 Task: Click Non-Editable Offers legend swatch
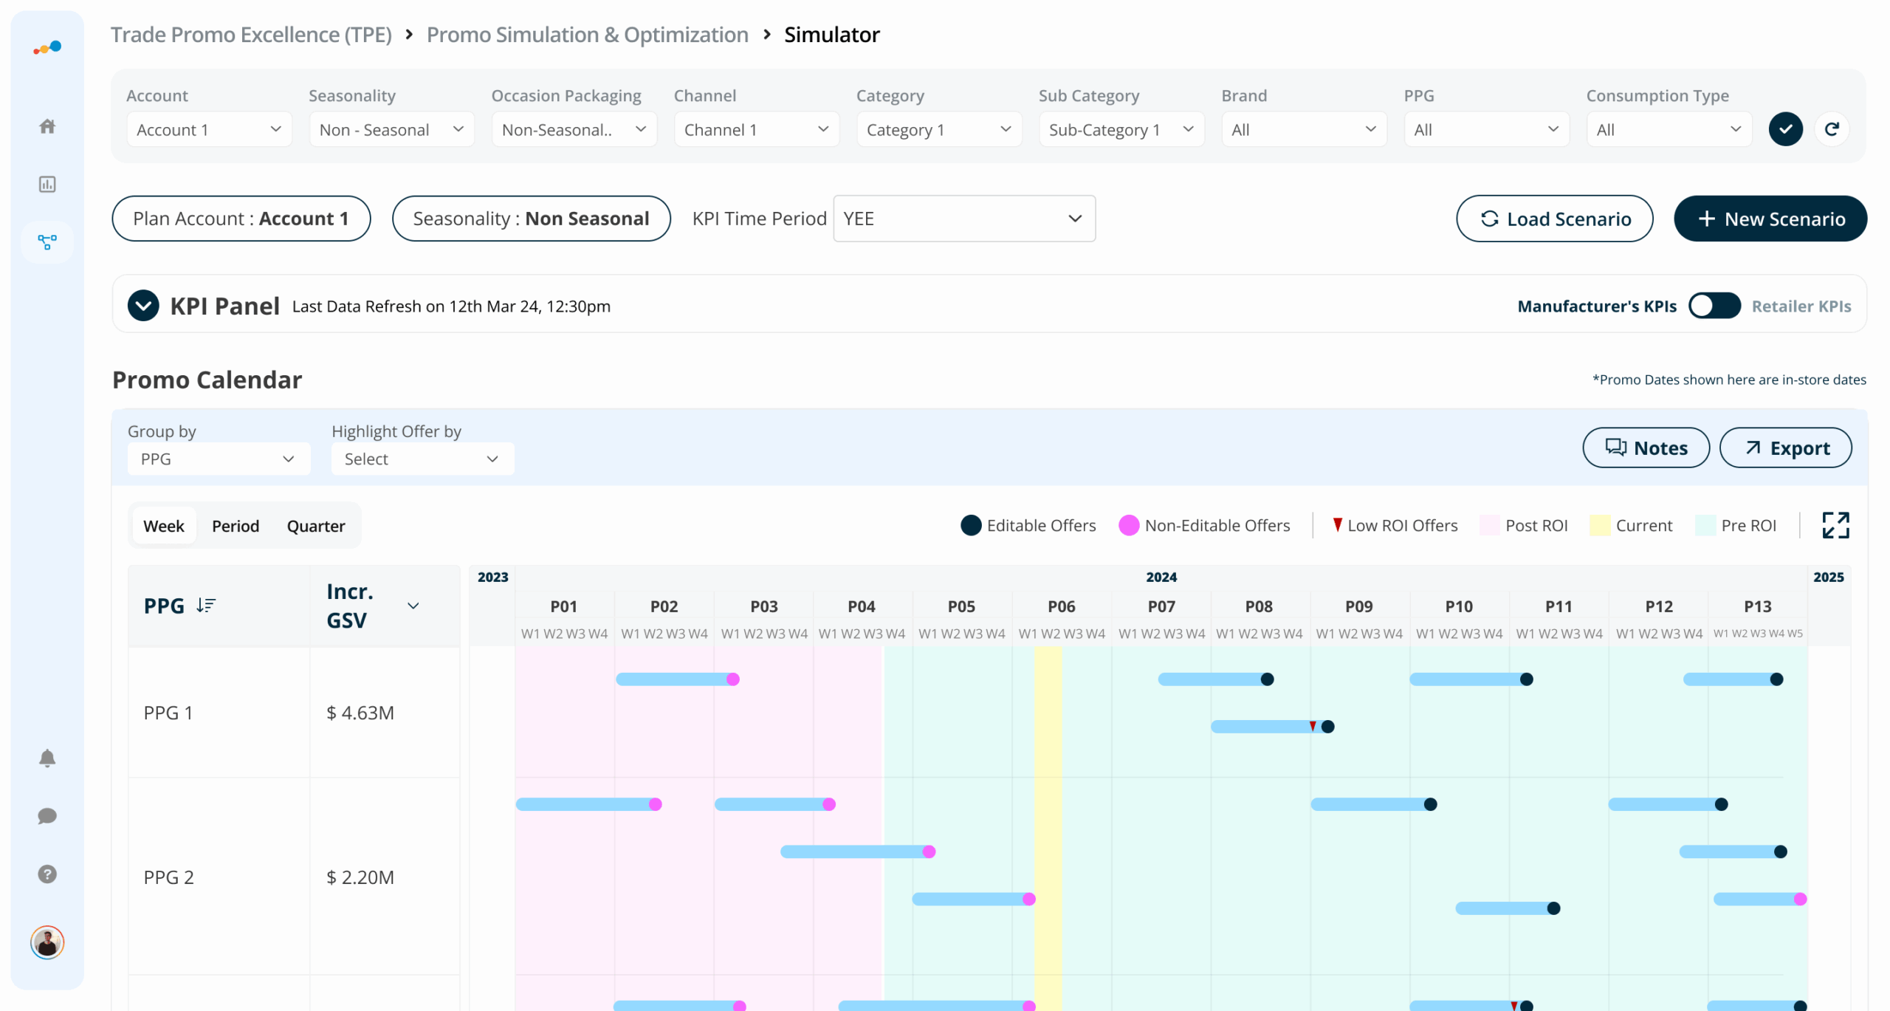[1129, 525]
